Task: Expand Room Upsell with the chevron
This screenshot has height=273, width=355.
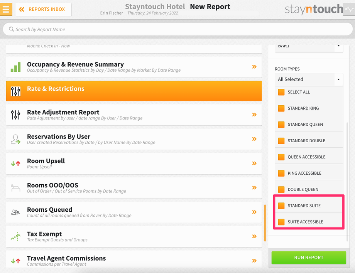Action: (254, 163)
